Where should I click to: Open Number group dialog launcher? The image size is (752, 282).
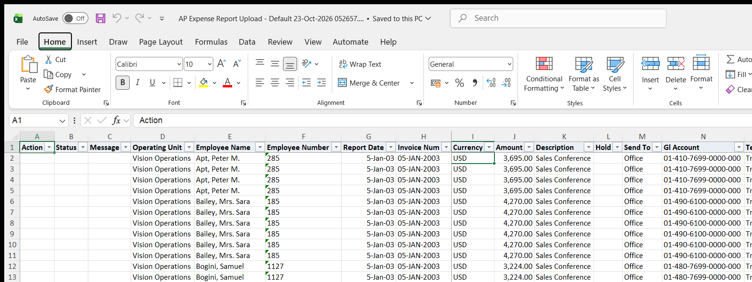(x=513, y=103)
